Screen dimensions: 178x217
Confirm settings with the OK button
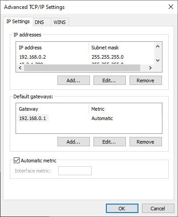click(122, 209)
